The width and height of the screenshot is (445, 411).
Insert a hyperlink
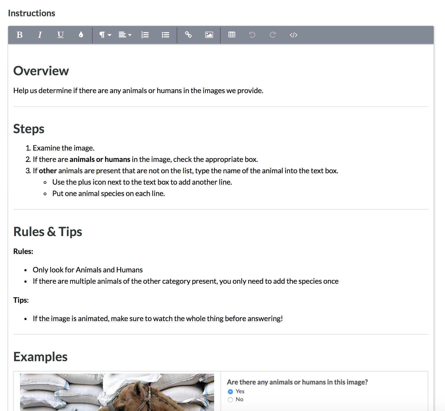(188, 35)
